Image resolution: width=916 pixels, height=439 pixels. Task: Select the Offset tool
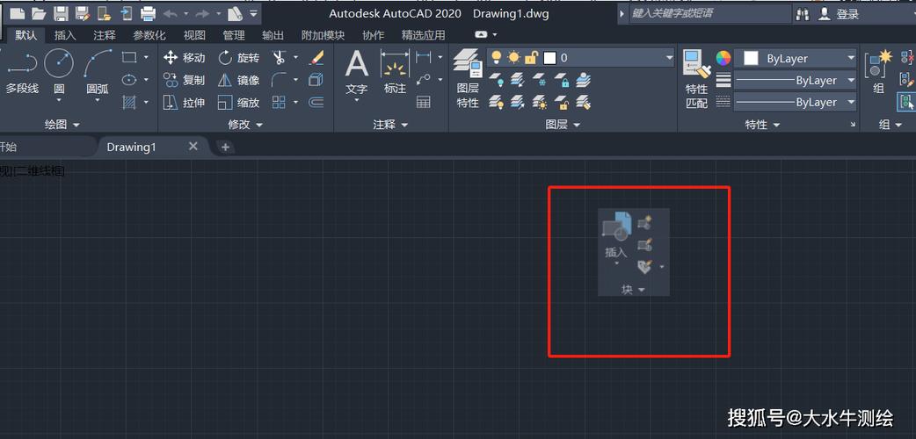coord(316,102)
